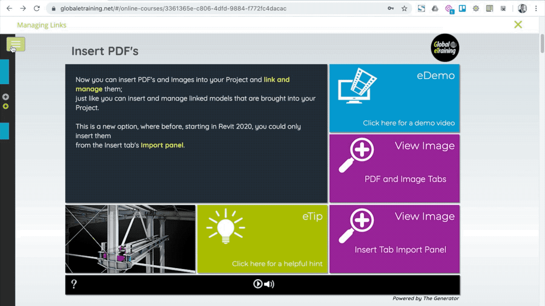The height and width of the screenshot is (306, 545).
Task: Click the 'Managing Links' title text
Action: 42,25
